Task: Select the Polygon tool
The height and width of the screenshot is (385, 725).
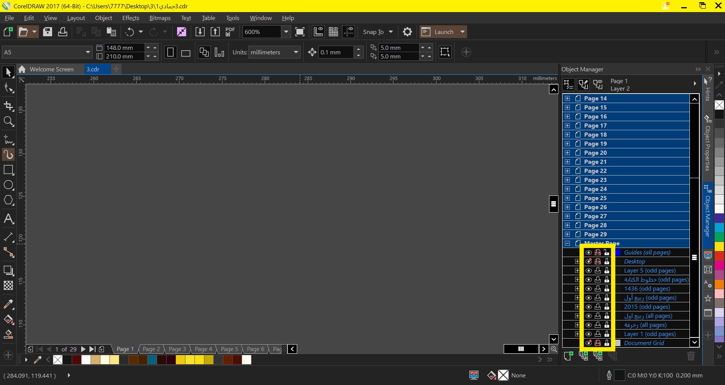Action: tap(8, 200)
